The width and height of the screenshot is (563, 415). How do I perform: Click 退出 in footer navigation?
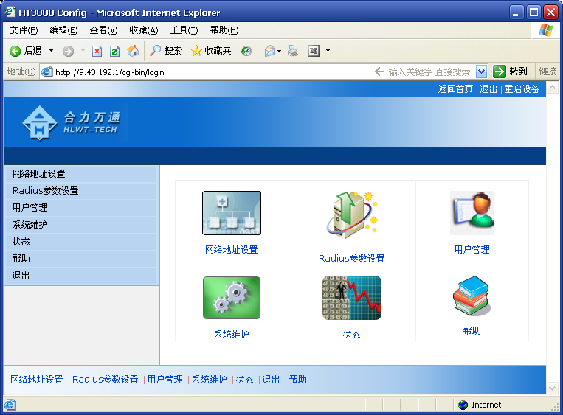pos(271,379)
